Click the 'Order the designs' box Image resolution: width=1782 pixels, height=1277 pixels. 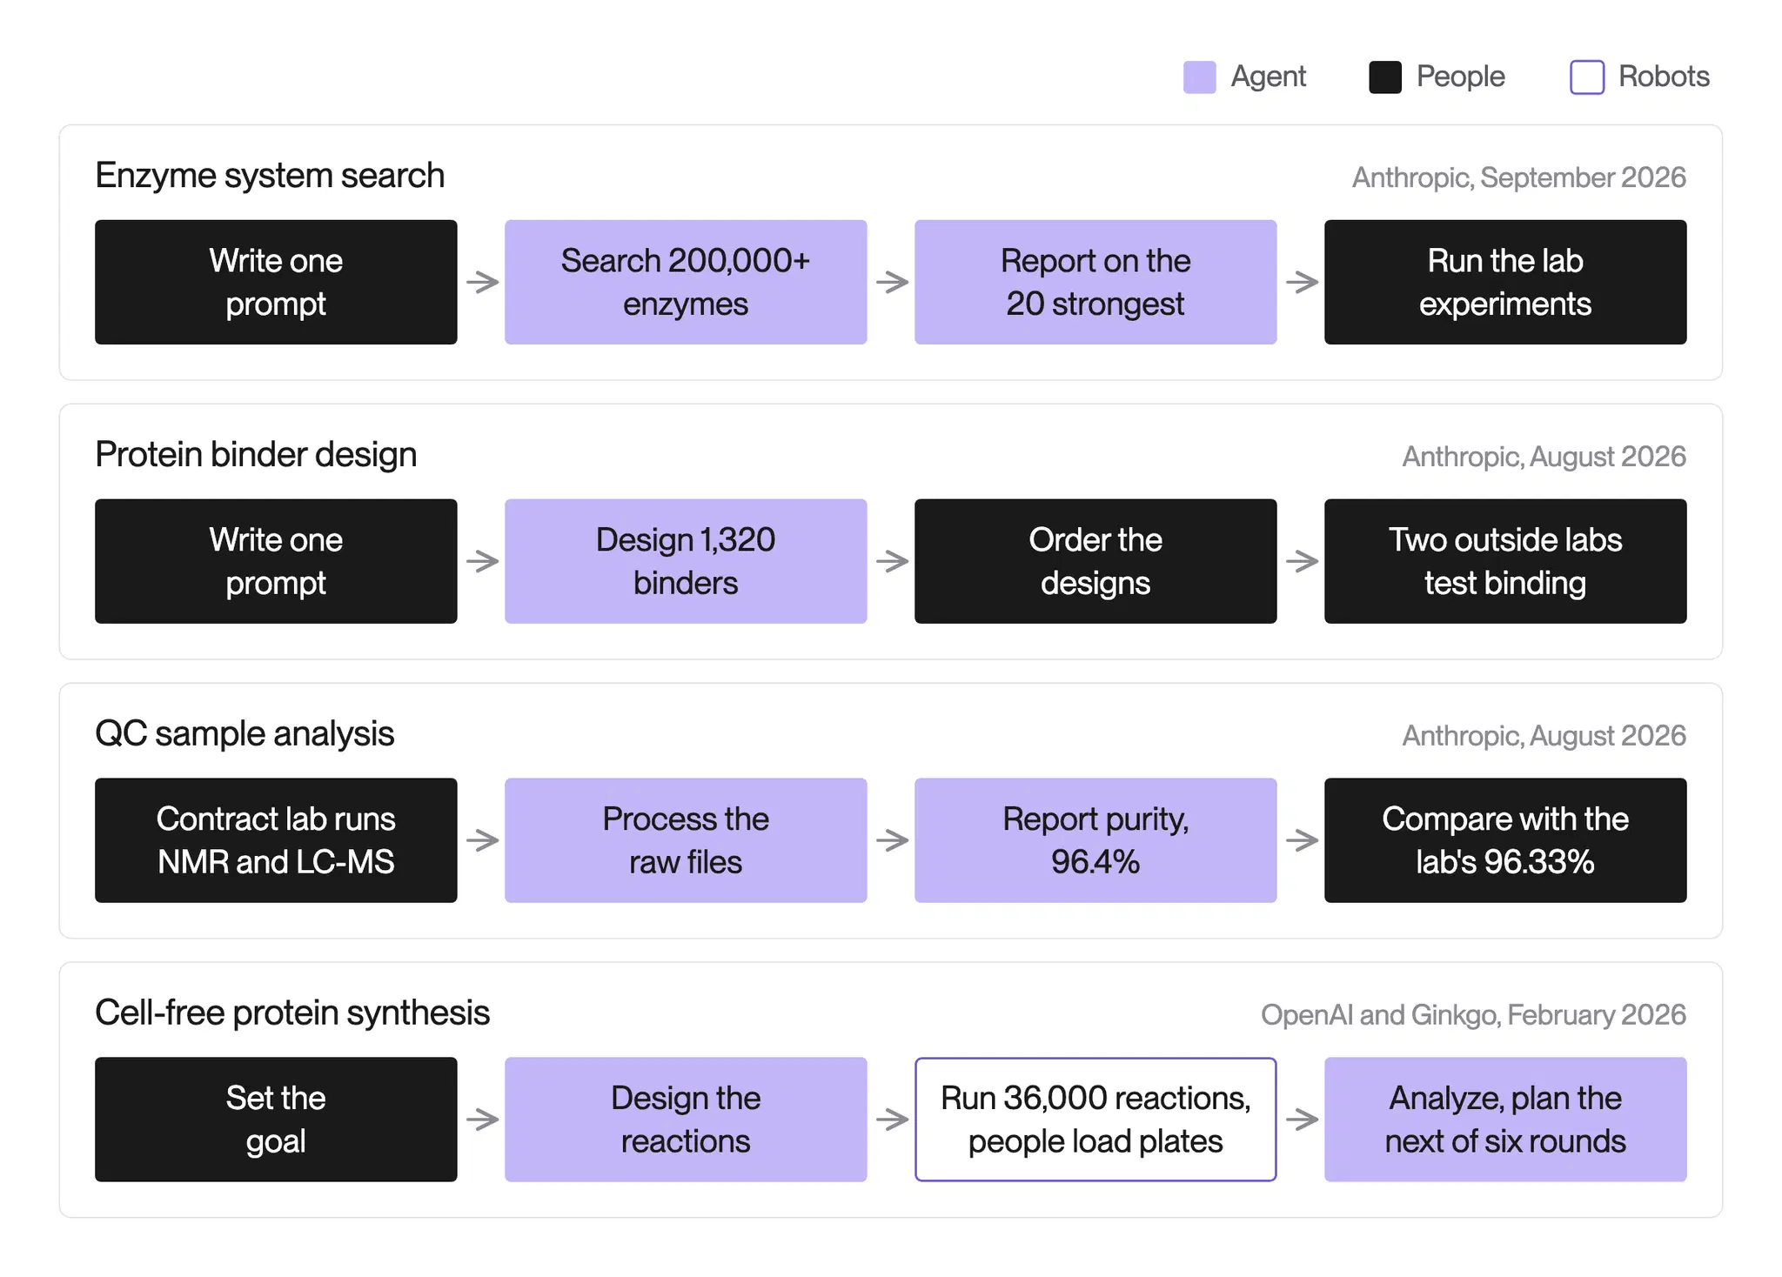pos(1095,561)
